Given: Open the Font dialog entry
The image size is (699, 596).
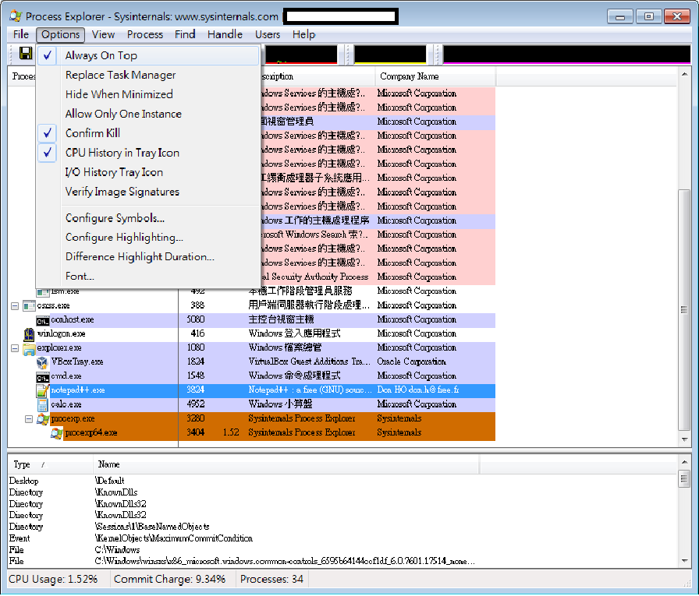Looking at the screenshot, I should point(148,277).
